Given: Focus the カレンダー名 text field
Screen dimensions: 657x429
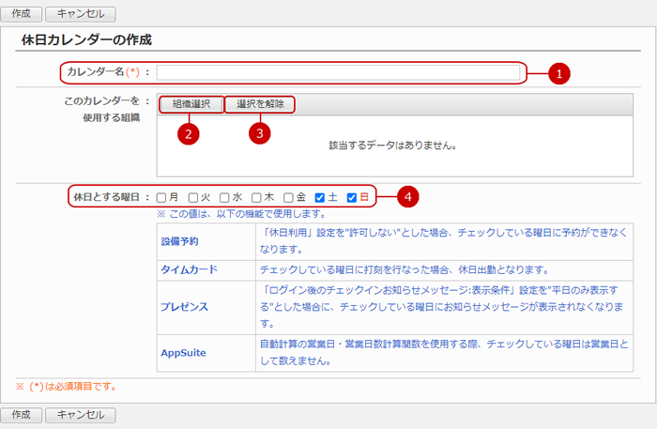Looking at the screenshot, I should tap(338, 72).
